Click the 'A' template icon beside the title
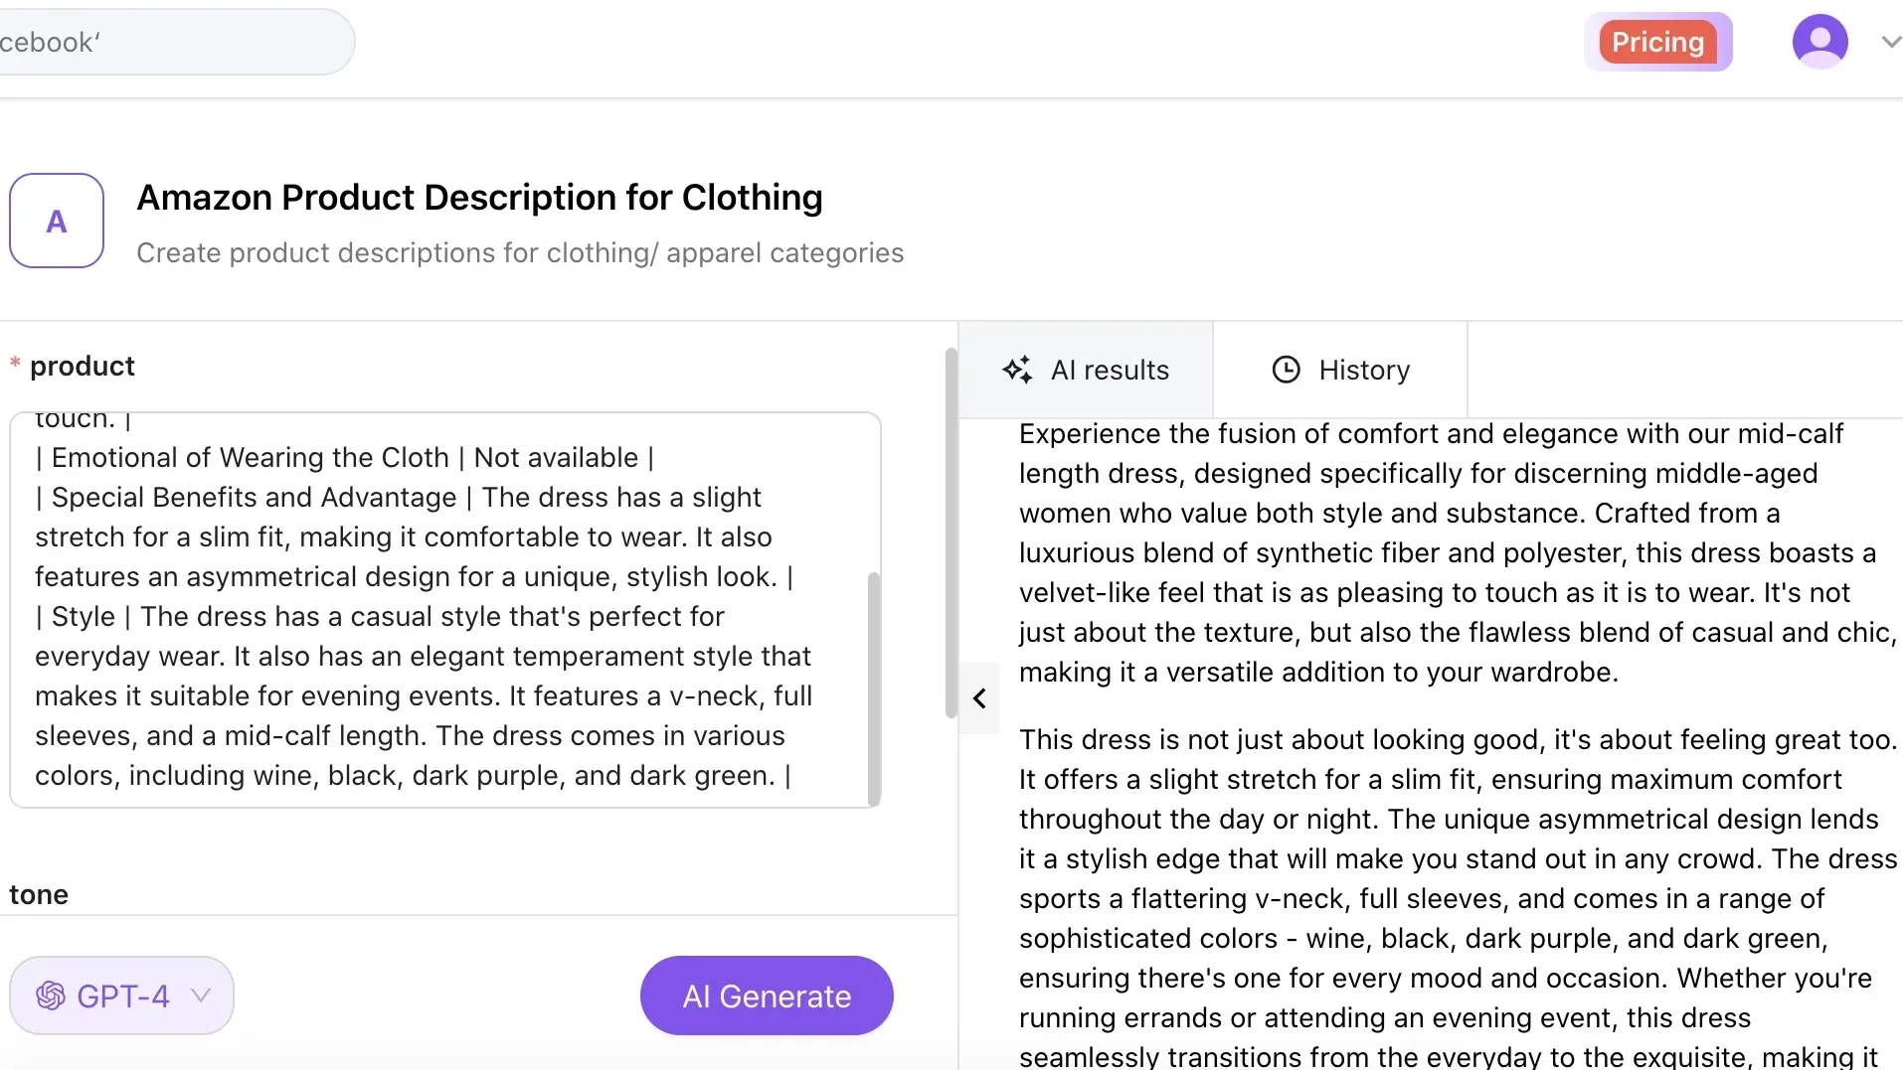Viewport: 1903px width, 1070px height. pyautogui.click(x=57, y=221)
